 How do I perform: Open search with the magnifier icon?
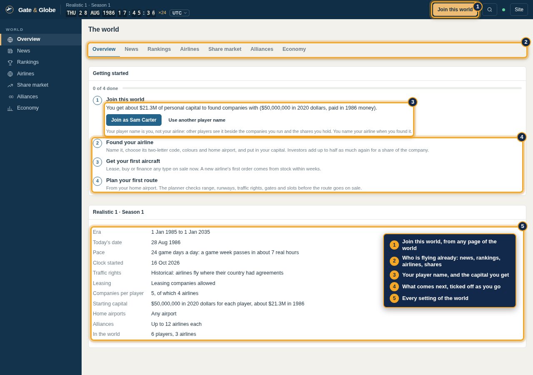click(490, 10)
